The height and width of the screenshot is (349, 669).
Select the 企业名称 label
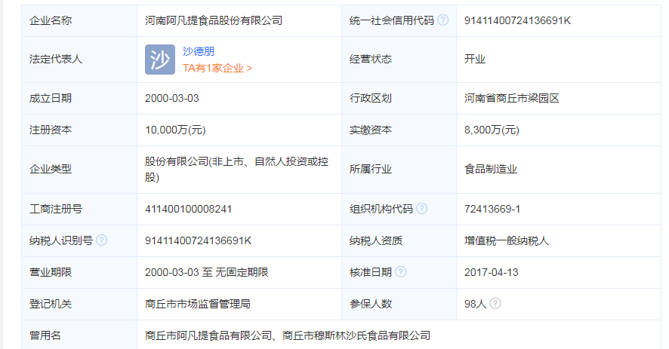tap(51, 20)
